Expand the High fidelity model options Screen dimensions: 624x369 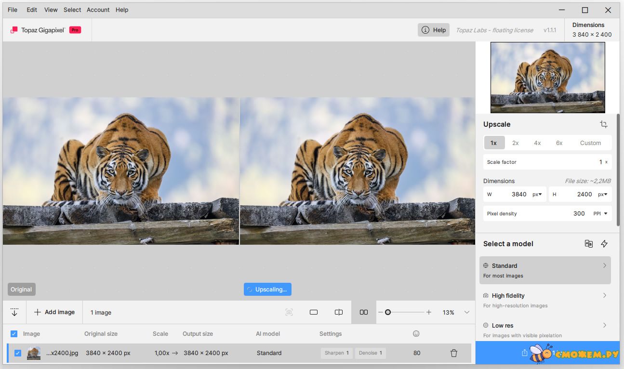[x=604, y=295]
